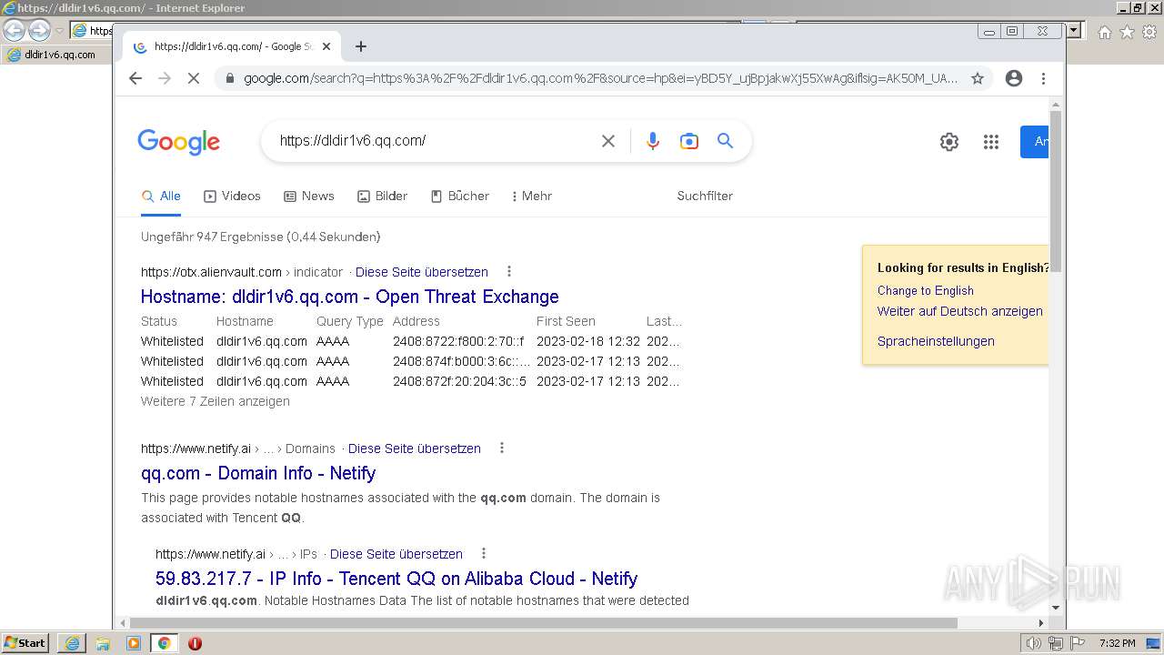Screen dimensions: 1164x655
Task: Click Chrome back arrow button
Action: (135, 78)
